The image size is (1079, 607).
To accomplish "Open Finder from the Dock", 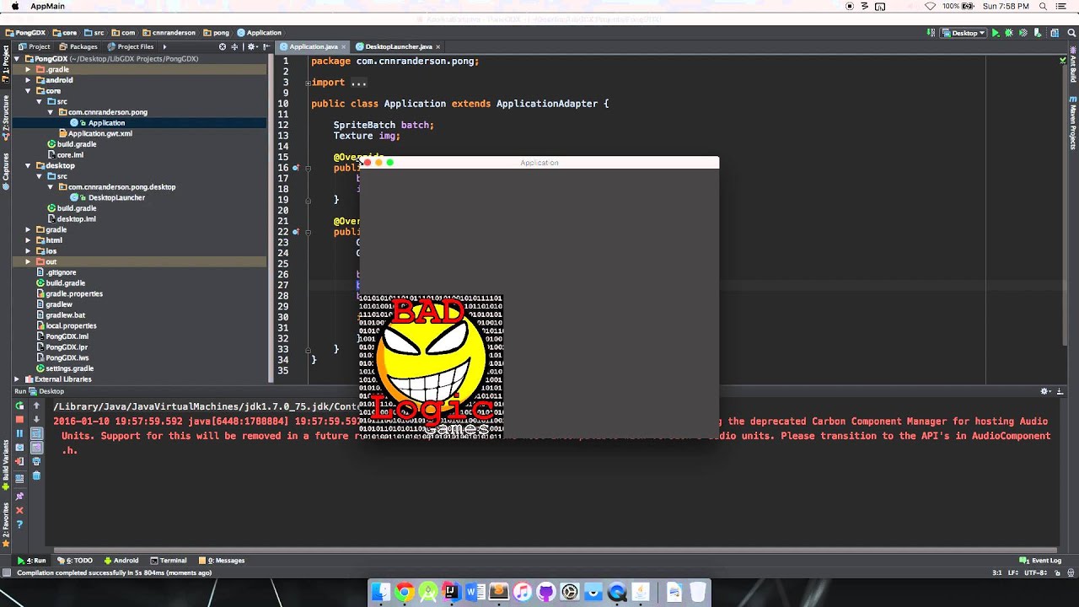I will [381, 593].
